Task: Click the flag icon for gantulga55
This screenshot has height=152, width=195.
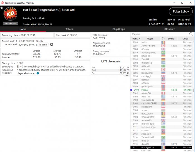Action: 163,86
